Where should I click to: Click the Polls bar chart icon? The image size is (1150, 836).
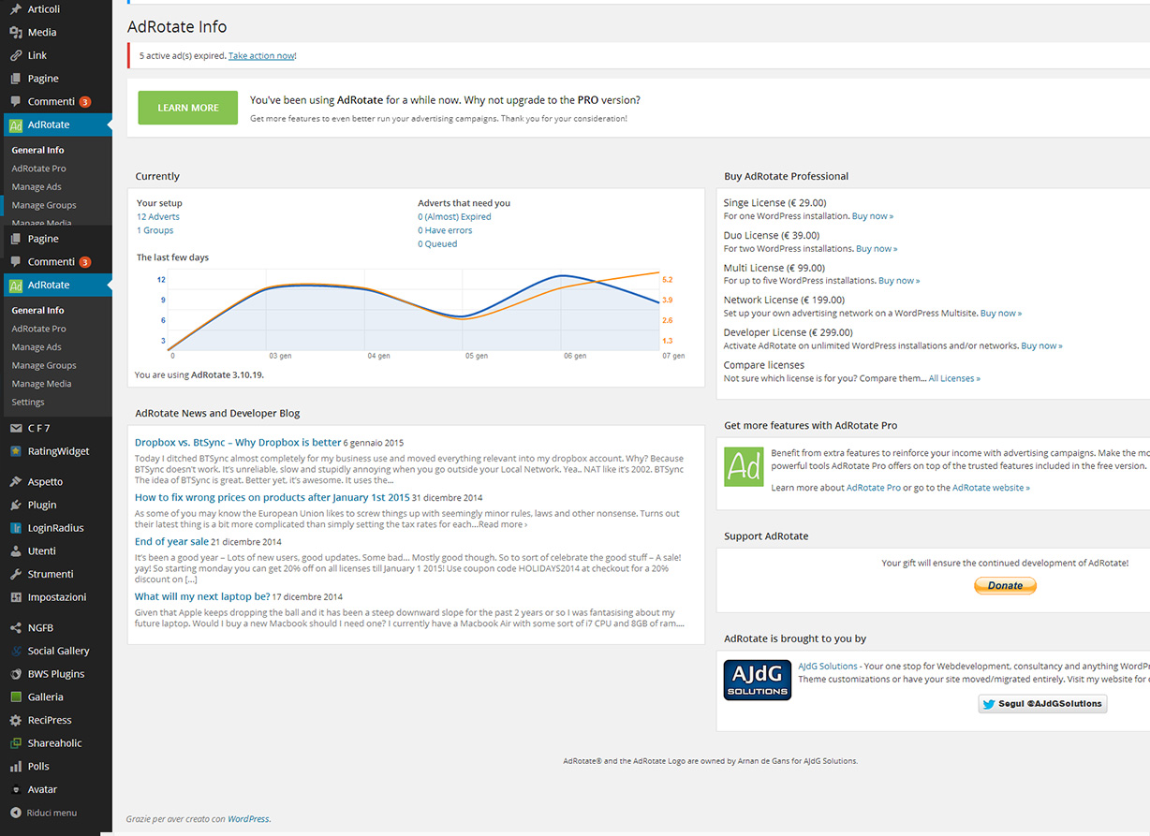(16, 767)
